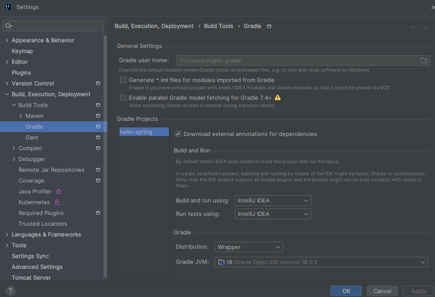The image size is (435, 297).
Task: Expand the Tools node
Action: click(7, 245)
